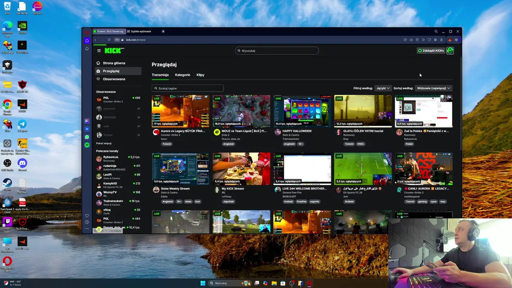Open xNzq channel in sidebar
The image size is (512, 288).
118,211
